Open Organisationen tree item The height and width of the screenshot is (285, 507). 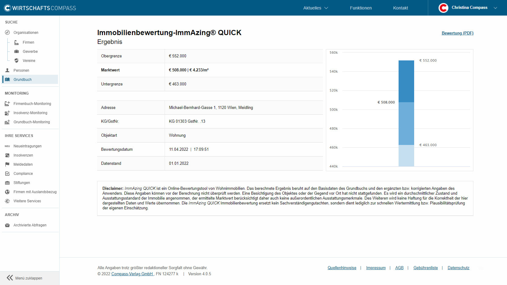[26, 33]
